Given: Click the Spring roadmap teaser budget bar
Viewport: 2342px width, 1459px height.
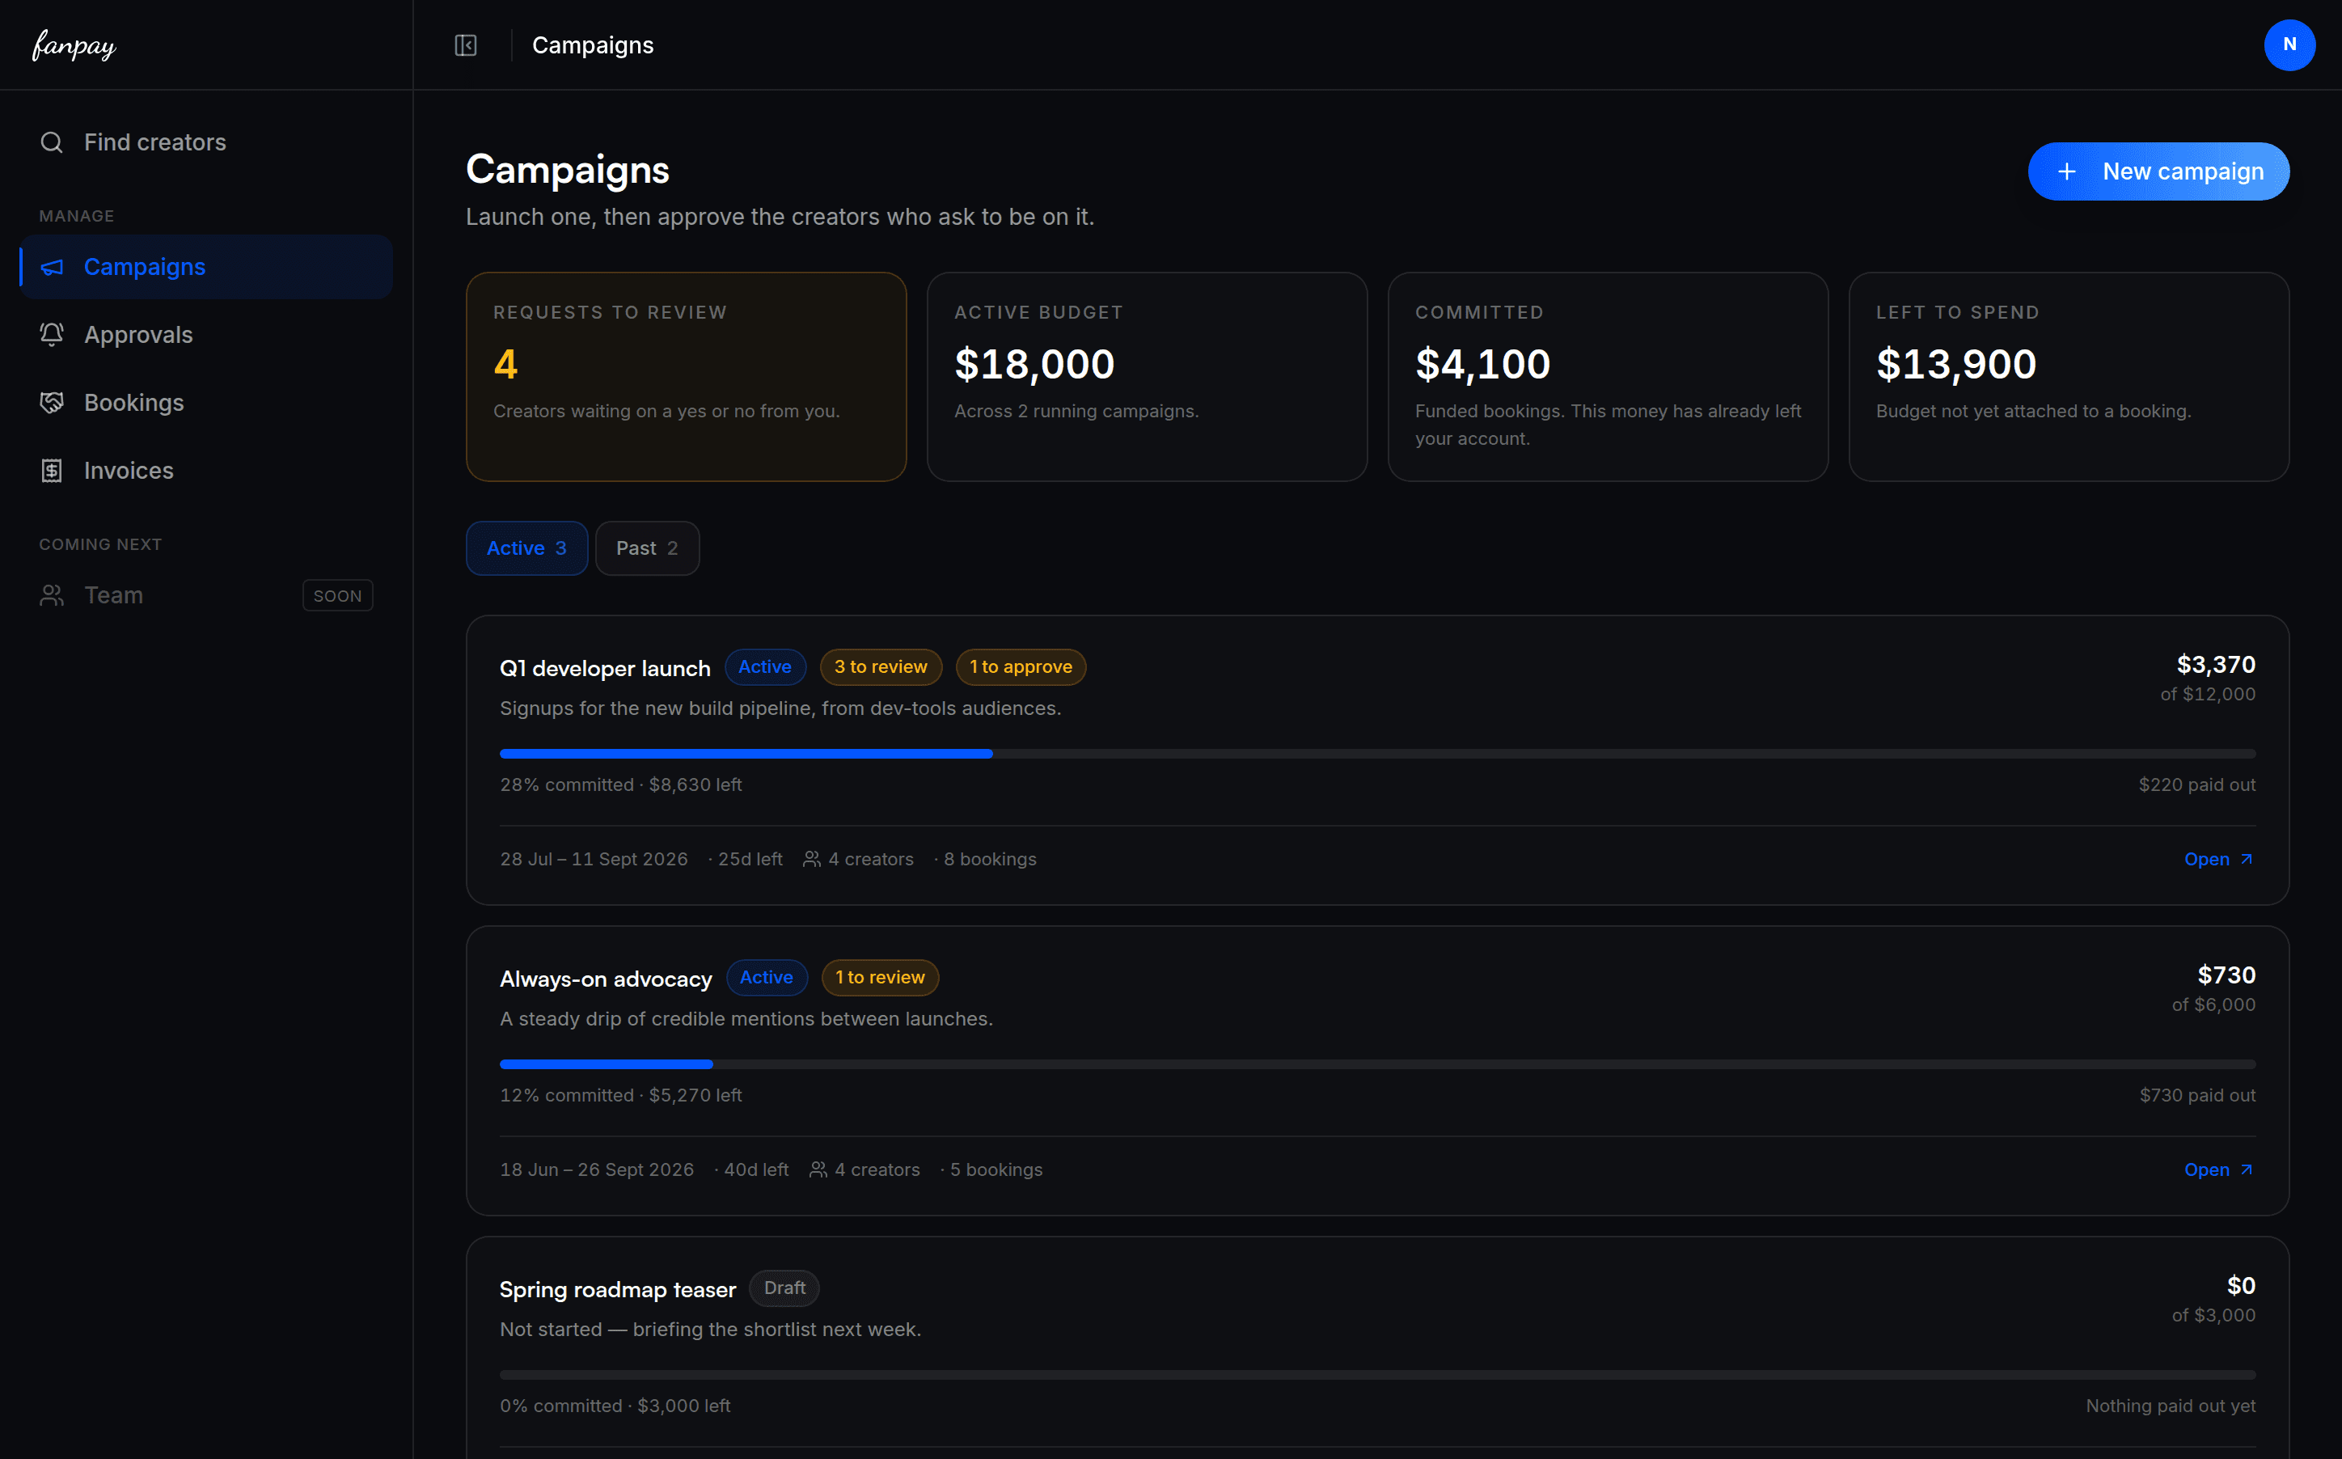Looking at the screenshot, I should (x=1377, y=1375).
